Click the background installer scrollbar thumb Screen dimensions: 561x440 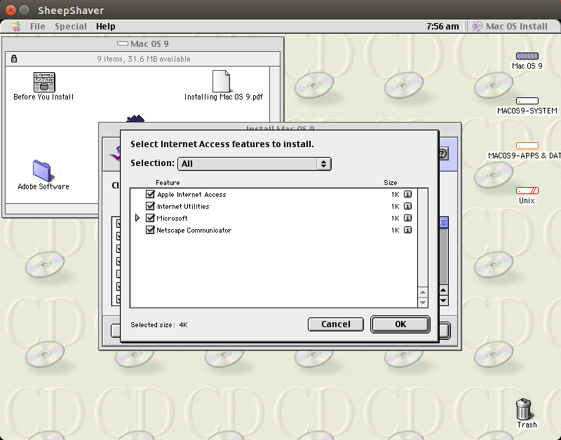[443, 222]
